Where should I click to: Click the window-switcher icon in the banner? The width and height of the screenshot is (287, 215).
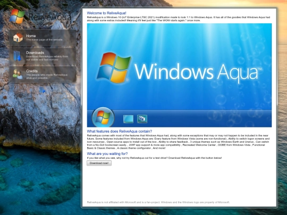[142, 119]
